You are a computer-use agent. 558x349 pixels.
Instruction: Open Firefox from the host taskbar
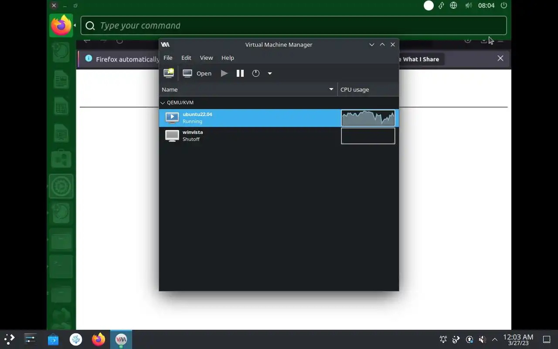click(99, 339)
